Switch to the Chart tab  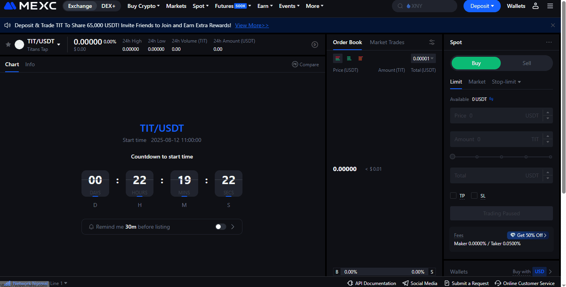[x=12, y=64]
